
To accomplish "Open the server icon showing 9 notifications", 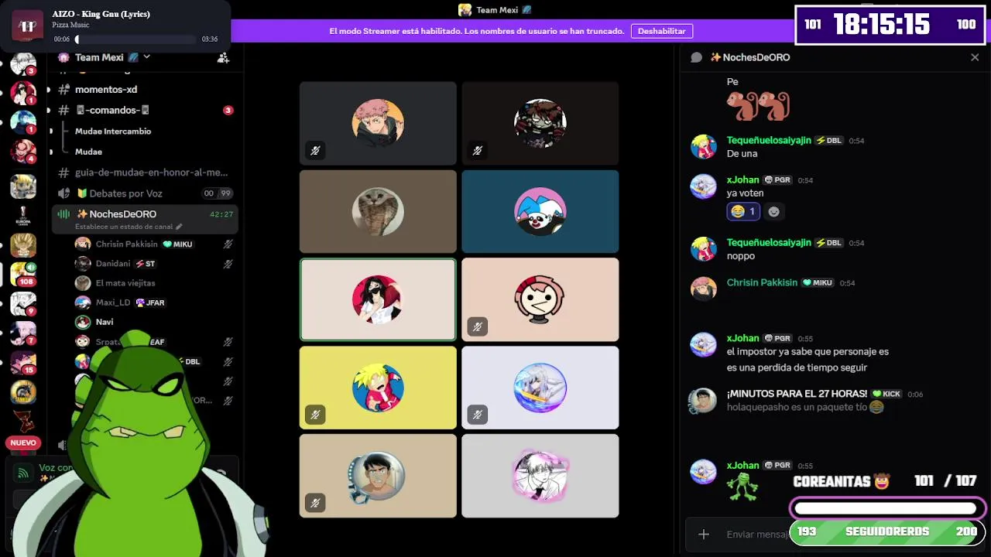I will pos(23,304).
